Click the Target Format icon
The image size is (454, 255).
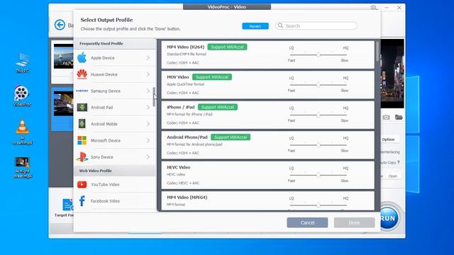tap(67, 205)
